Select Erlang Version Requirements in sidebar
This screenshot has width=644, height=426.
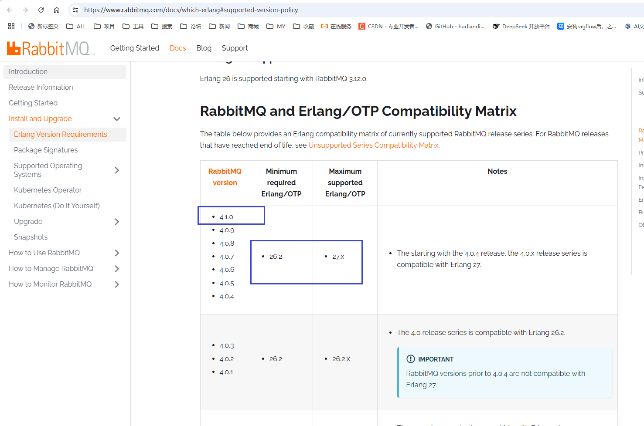[68, 135]
